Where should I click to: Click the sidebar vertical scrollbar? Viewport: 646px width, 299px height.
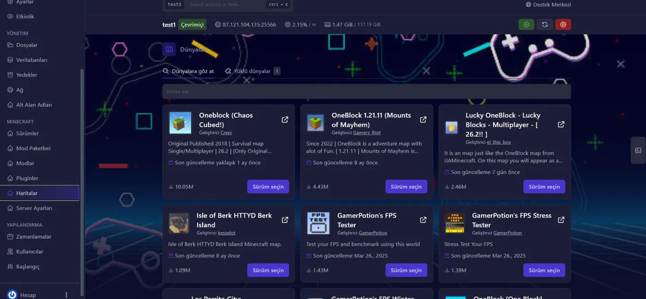[x=83, y=182]
